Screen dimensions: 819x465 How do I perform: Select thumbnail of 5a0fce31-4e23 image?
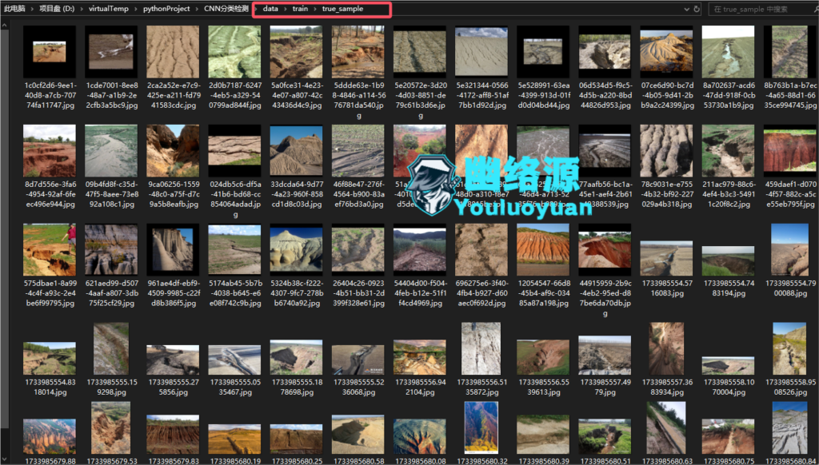click(x=296, y=52)
